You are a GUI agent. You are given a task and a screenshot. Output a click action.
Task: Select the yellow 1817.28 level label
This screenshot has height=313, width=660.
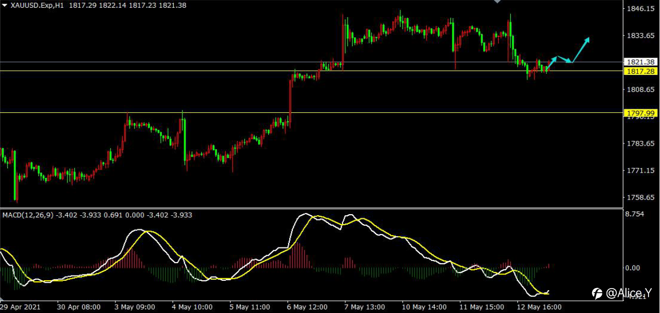640,71
